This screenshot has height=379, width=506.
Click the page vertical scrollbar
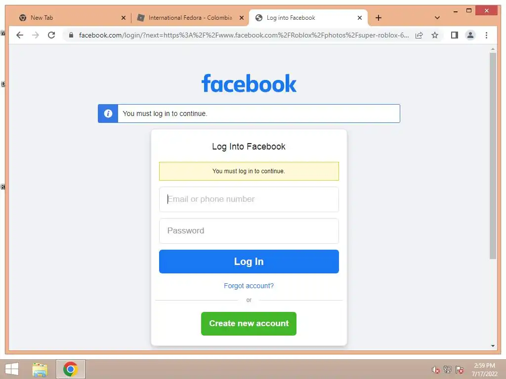click(493, 156)
